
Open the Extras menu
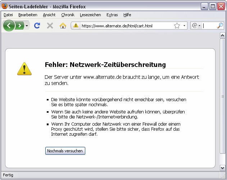[x=112, y=15]
